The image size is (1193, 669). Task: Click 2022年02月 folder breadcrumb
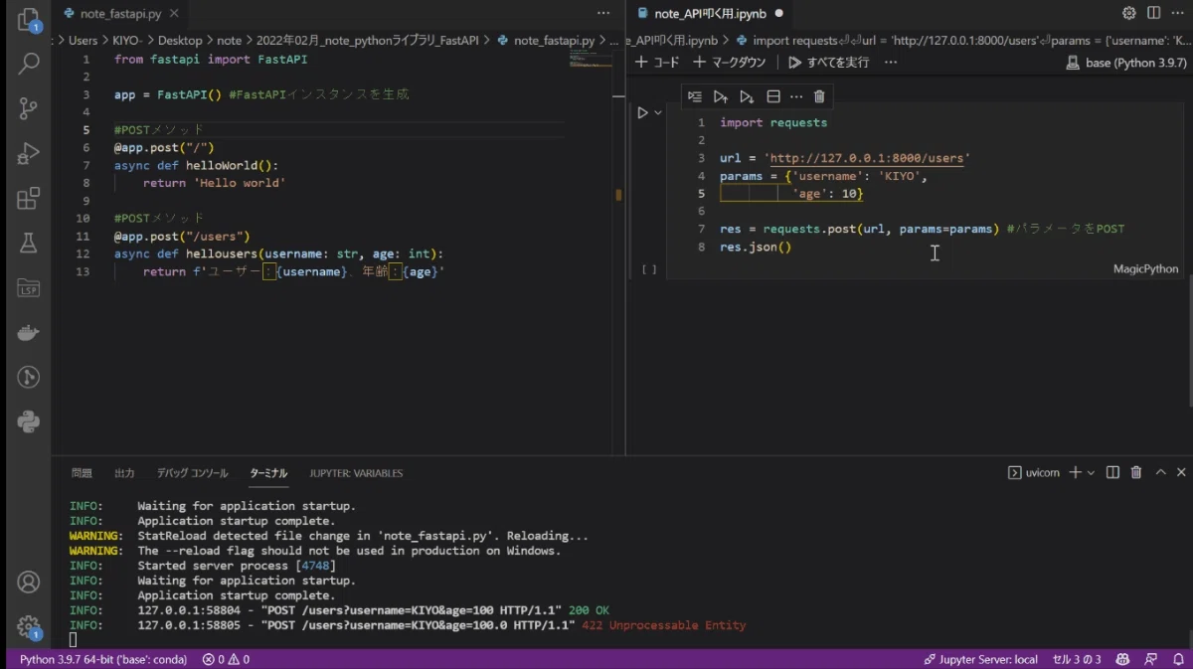point(367,41)
